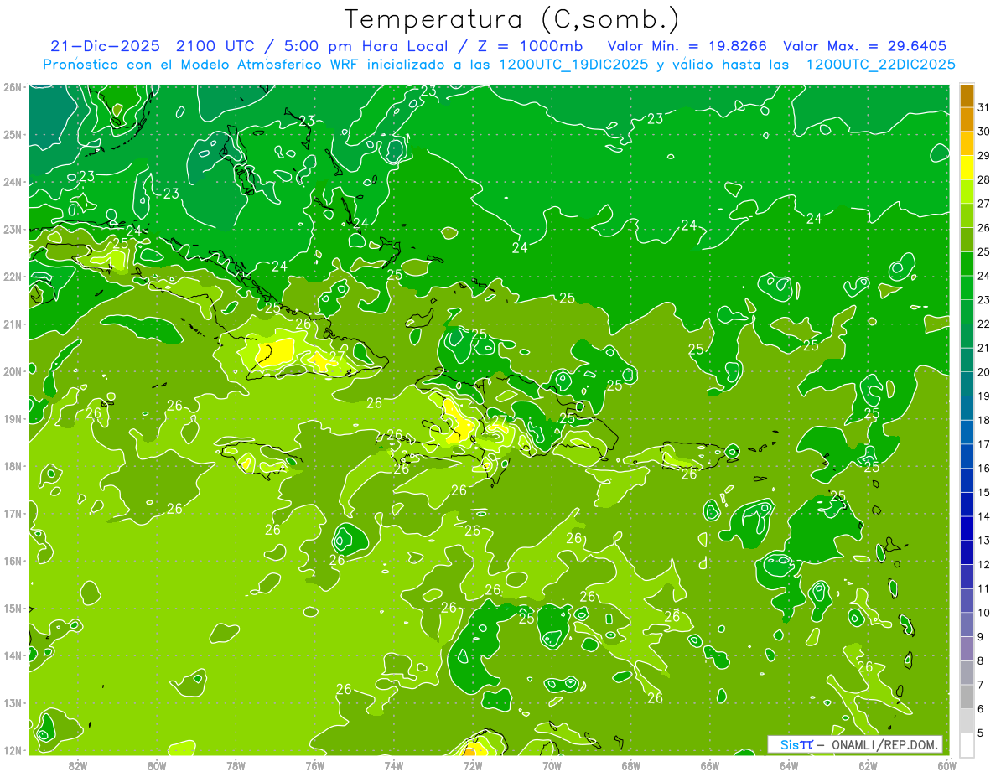Click legend swatch between 27 and 28
1006x777 pixels.
(x=967, y=191)
